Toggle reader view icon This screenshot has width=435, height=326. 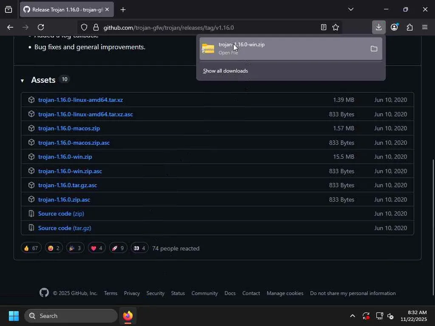323,27
